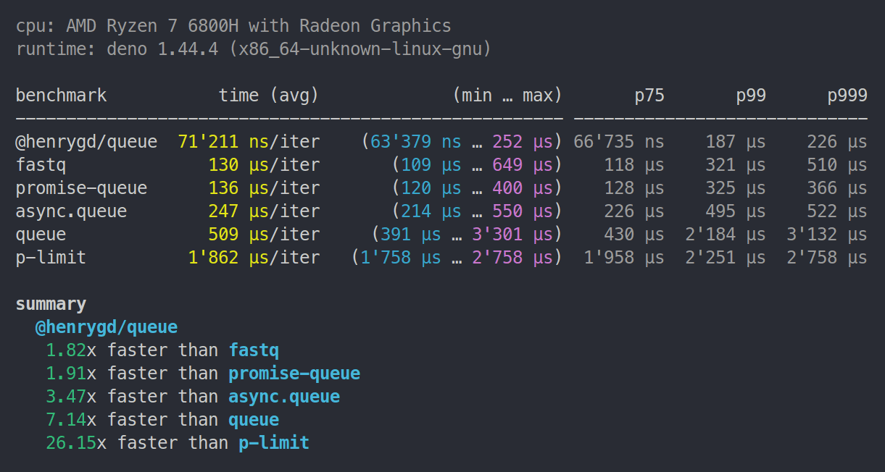Select the async.queue benchmark row label
Image resolution: width=885 pixels, height=472 pixels.
tap(71, 211)
